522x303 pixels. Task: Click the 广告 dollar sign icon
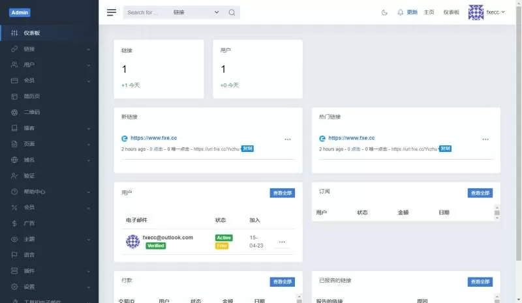[x=14, y=223]
